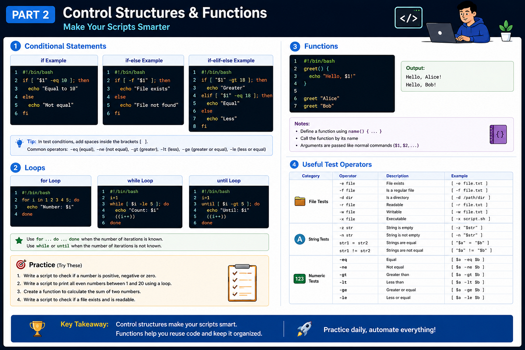This screenshot has height=350, width=525.
Task: Click the "-z str" operator cell
Action: coord(346,228)
